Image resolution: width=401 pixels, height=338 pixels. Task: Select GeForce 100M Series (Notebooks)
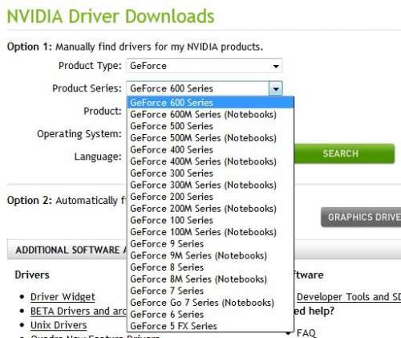click(210, 232)
